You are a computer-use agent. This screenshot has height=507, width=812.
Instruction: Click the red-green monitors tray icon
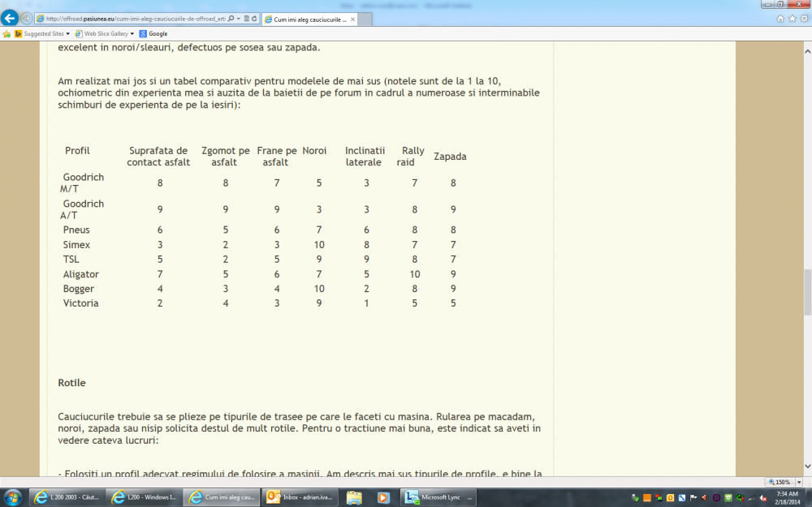[659, 498]
